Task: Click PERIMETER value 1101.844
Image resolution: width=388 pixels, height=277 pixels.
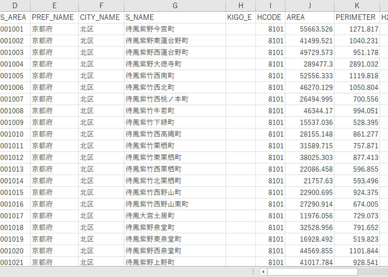Action: [357, 251]
